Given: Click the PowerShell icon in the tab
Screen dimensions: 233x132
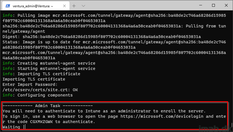Looking at the screenshot, I should pos(8,6).
